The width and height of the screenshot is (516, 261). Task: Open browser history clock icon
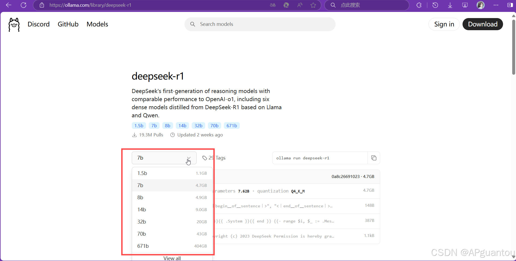pos(435,5)
